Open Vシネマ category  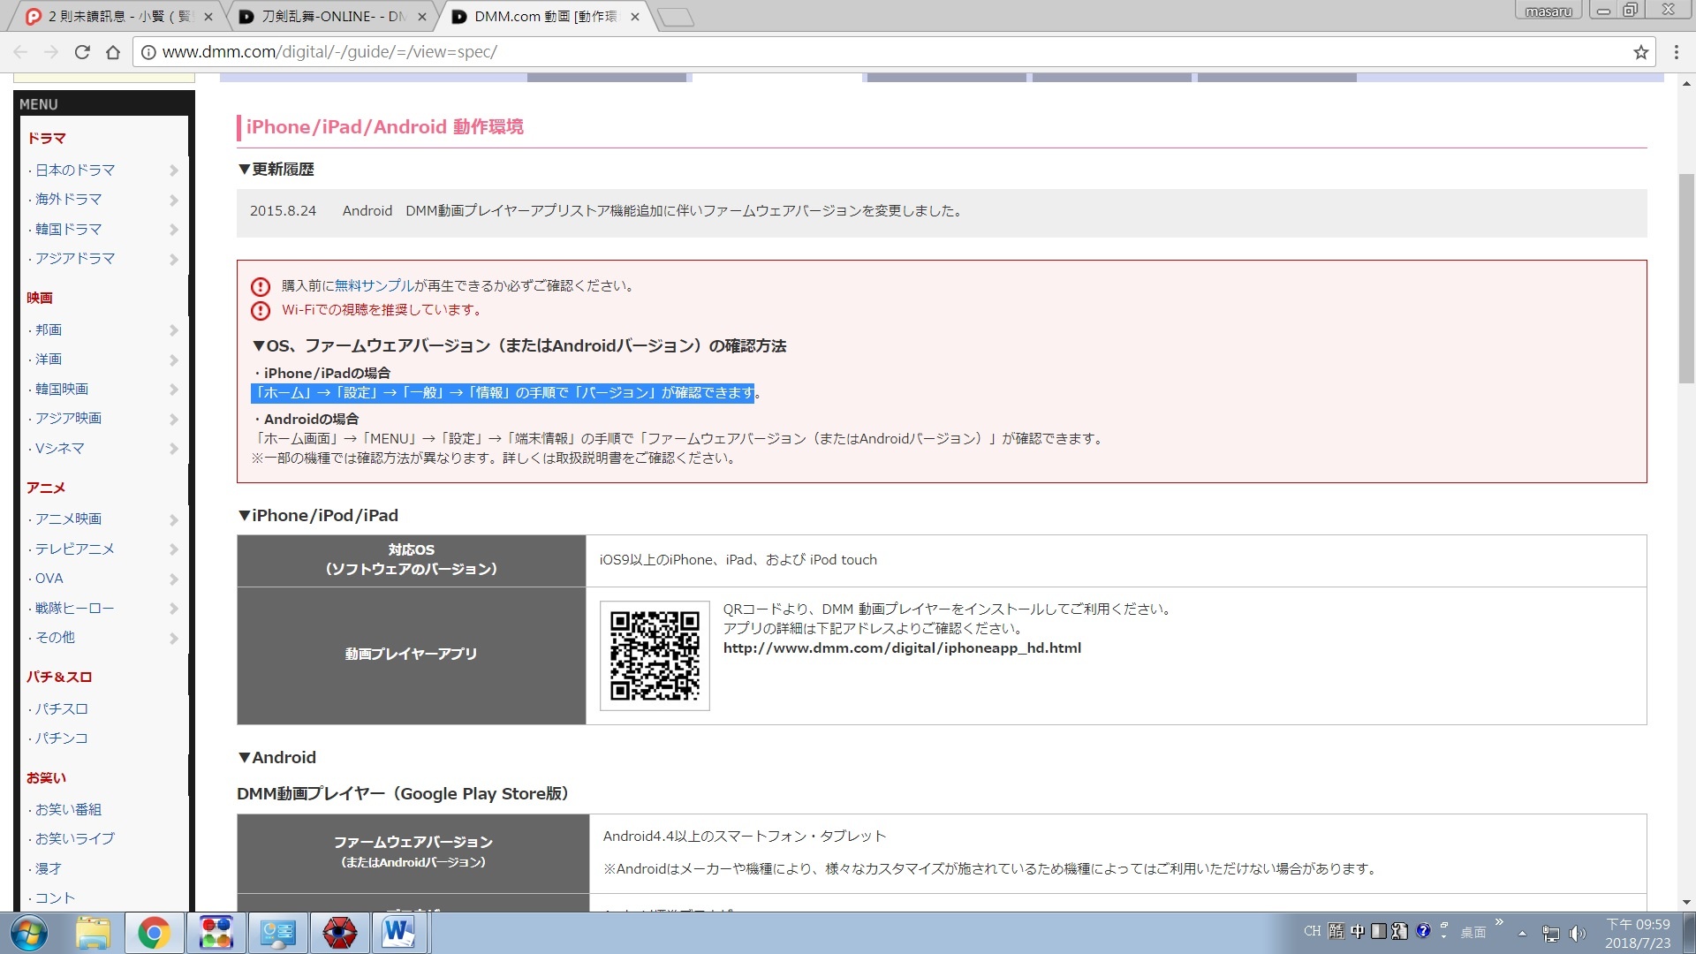(59, 448)
